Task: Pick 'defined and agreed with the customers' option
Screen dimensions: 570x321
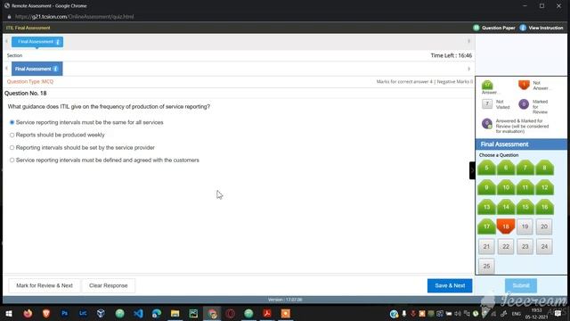Action: click(12, 160)
